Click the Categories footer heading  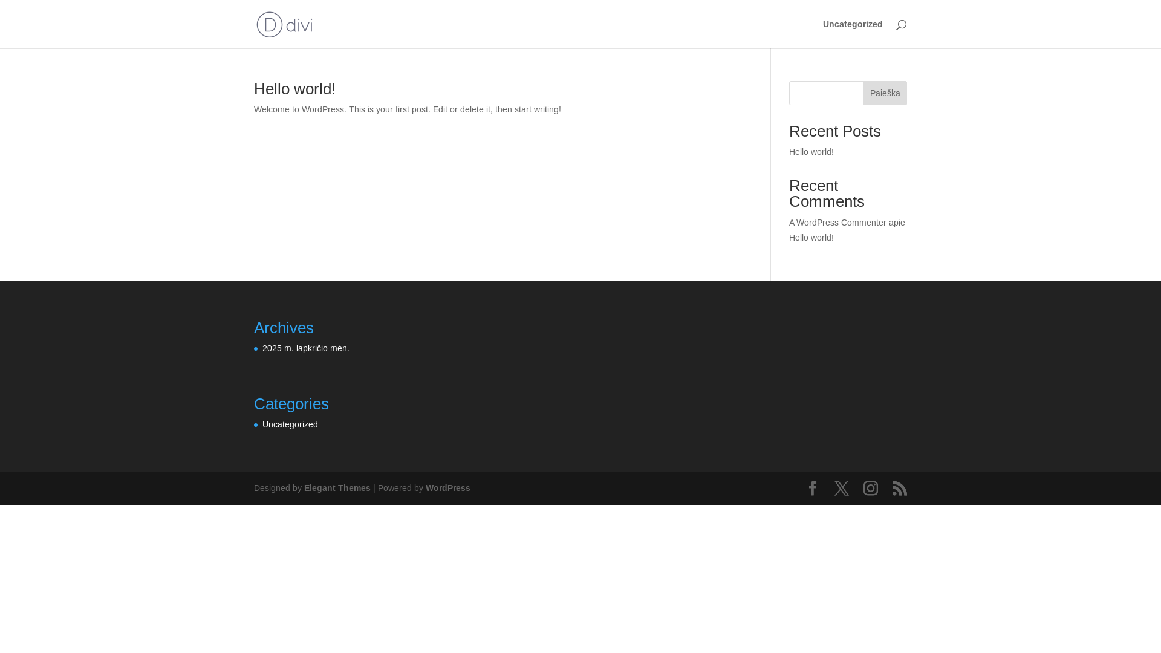click(291, 404)
